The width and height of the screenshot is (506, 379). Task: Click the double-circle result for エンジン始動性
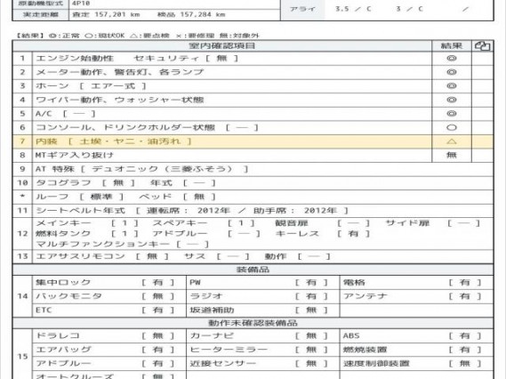click(452, 59)
